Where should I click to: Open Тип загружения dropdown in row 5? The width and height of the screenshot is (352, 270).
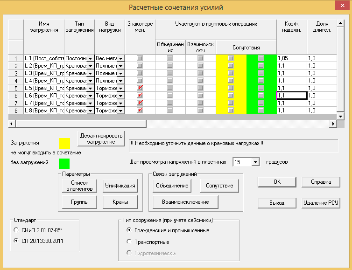[x=90, y=88]
